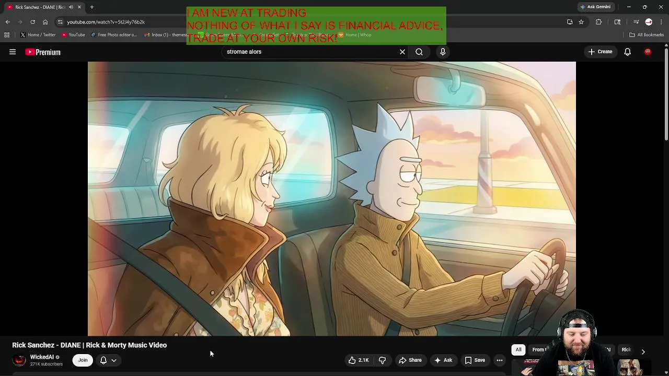Bookmark this page with the star

pos(581,22)
